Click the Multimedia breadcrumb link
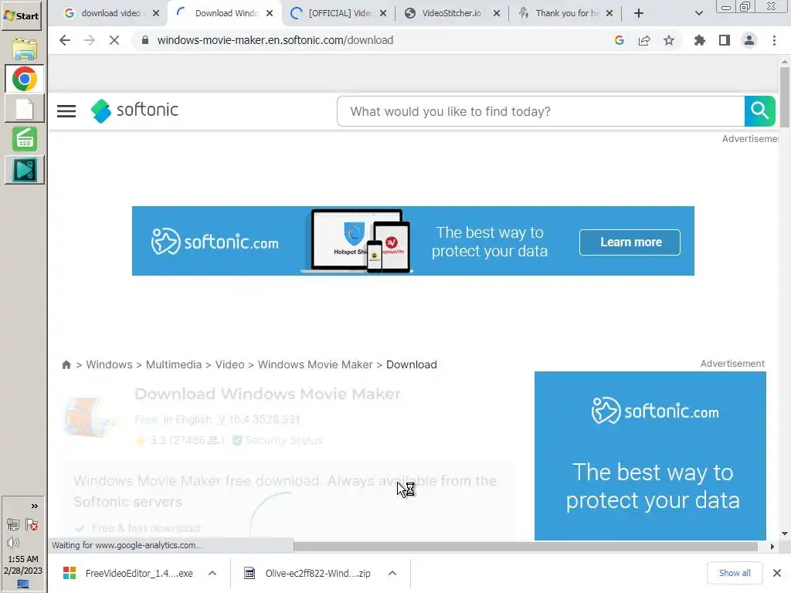Viewport: 791px width, 593px height. pyautogui.click(x=174, y=364)
